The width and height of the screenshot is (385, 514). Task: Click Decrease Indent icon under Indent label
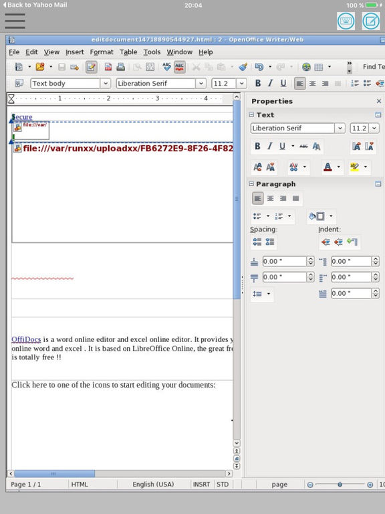point(338,242)
